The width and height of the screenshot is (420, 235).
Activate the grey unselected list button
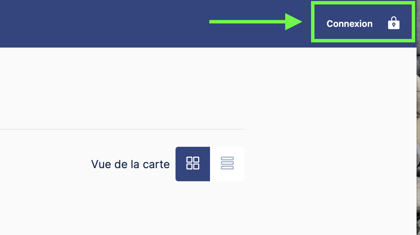click(x=227, y=164)
